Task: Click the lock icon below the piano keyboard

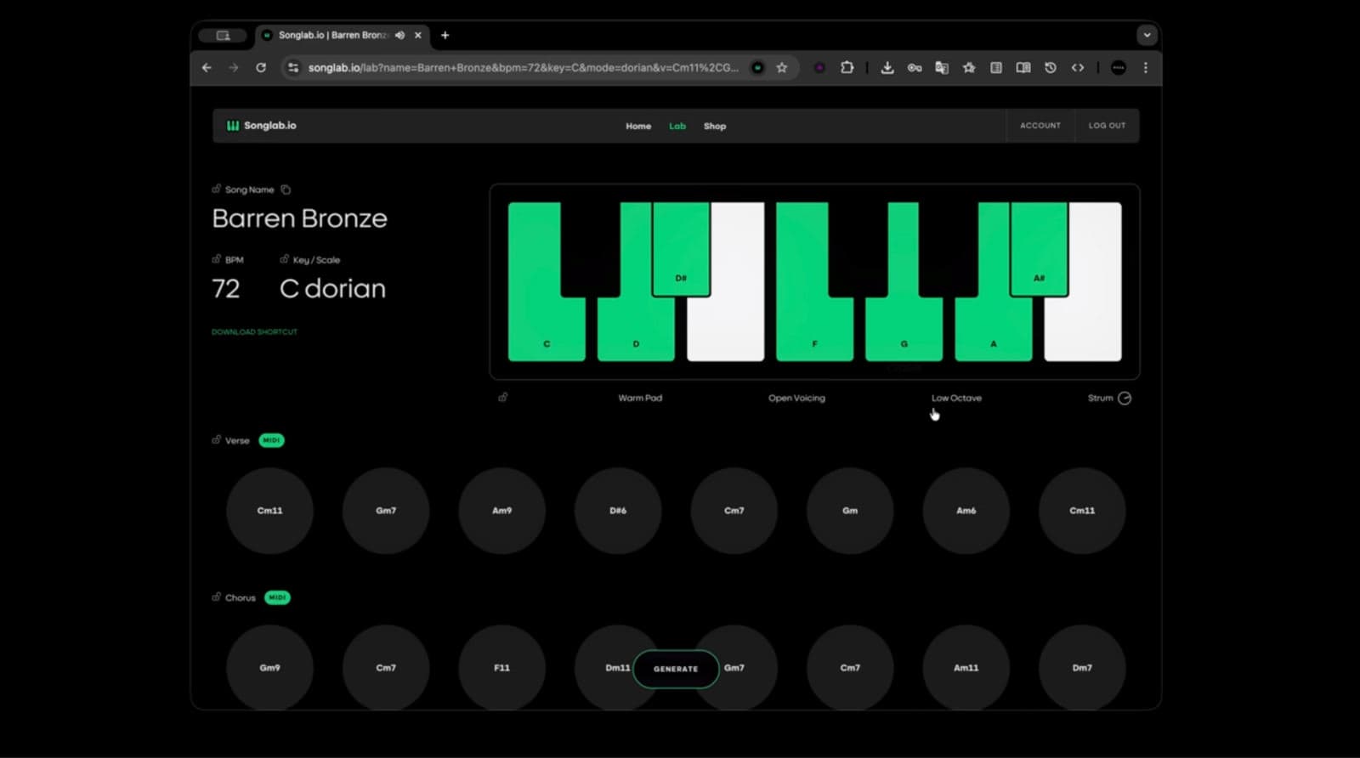Action: [x=503, y=397]
